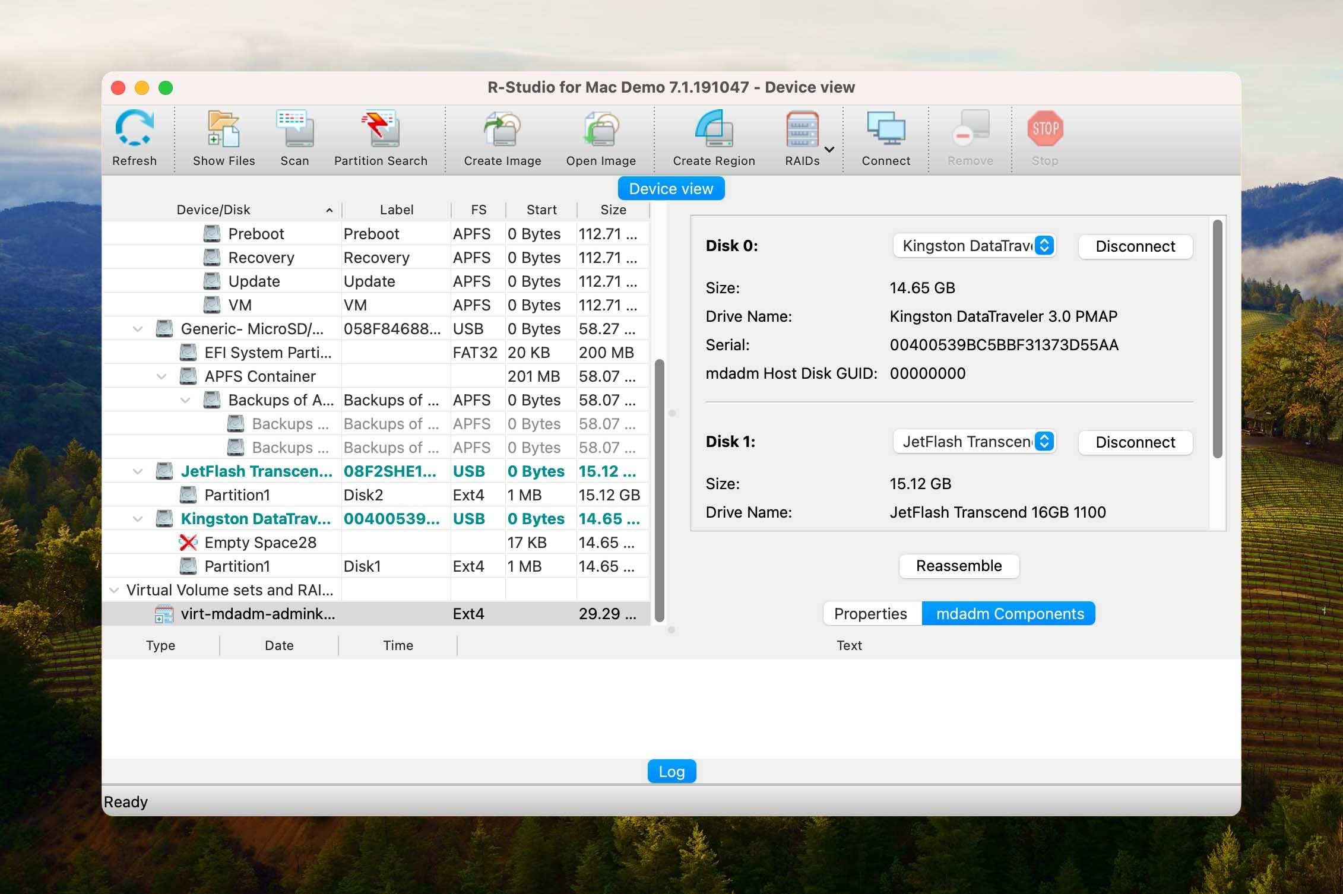Click the Disconnect button for Disk 0
Image resolution: width=1343 pixels, height=894 pixels.
tap(1135, 246)
